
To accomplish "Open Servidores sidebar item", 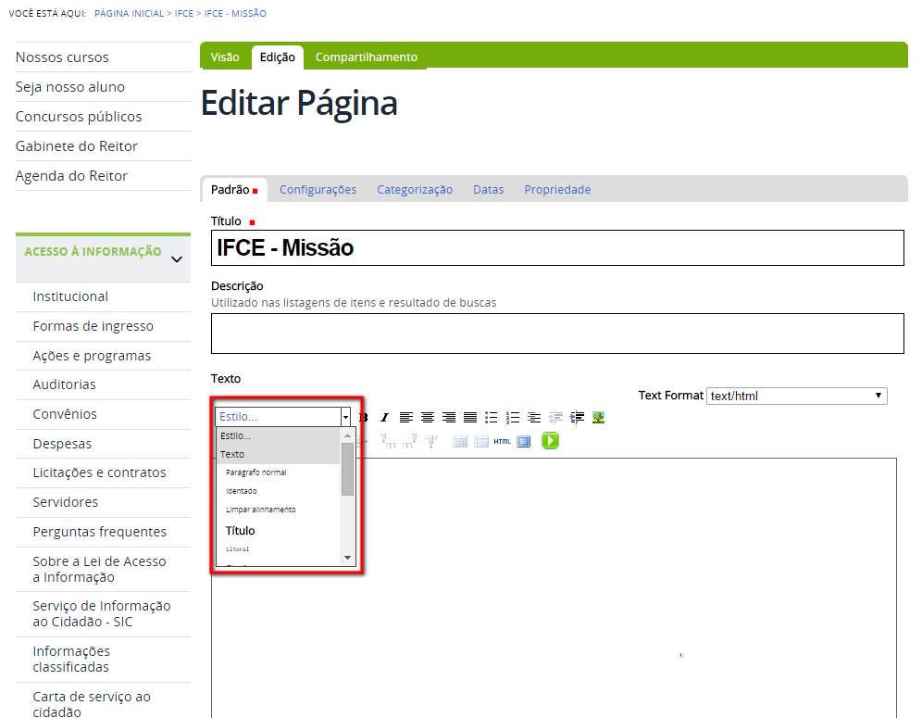I will (x=66, y=502).
